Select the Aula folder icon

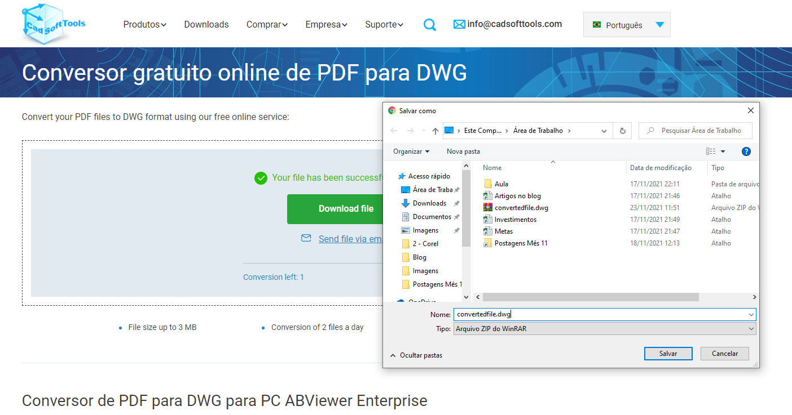pyautogui.click(x=489, y=184)
